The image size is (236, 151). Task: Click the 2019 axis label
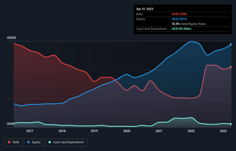[94, 131]
